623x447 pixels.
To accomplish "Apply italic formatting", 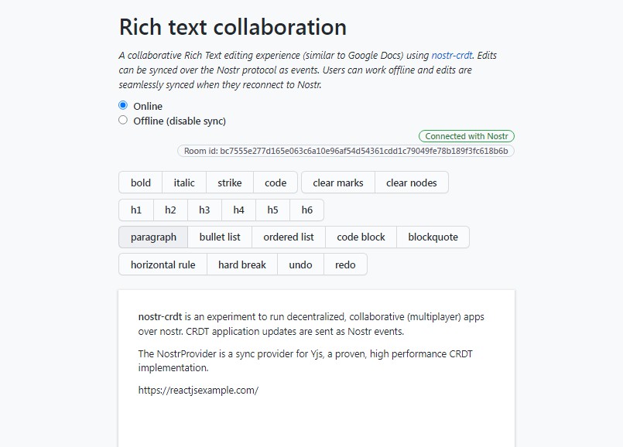I will click(183, 183).
